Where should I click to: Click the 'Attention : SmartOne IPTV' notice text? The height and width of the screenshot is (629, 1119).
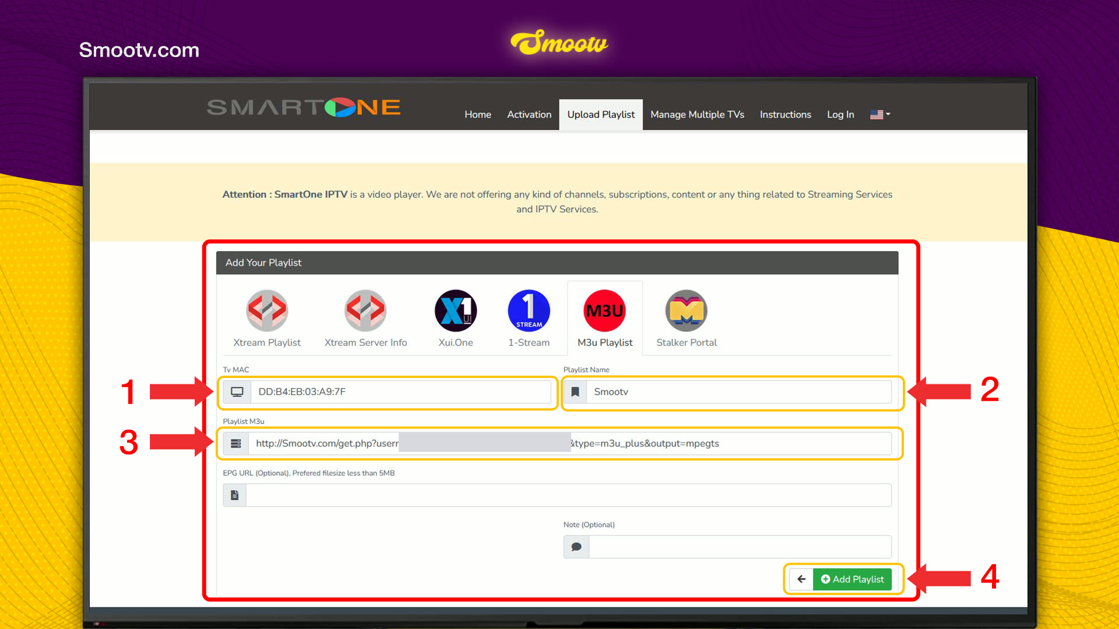click(x=284, y=195)
